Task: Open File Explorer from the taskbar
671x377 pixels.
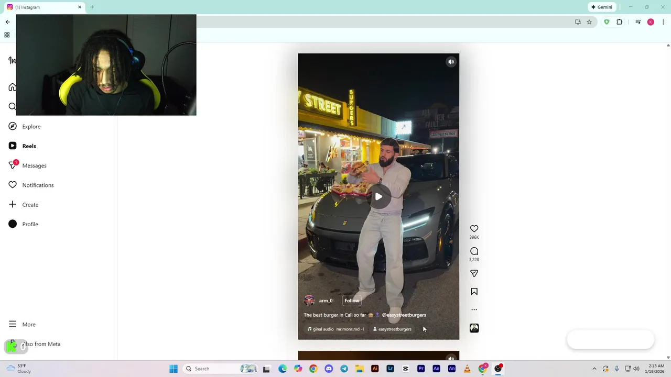Action: click(x=360, y=369)
